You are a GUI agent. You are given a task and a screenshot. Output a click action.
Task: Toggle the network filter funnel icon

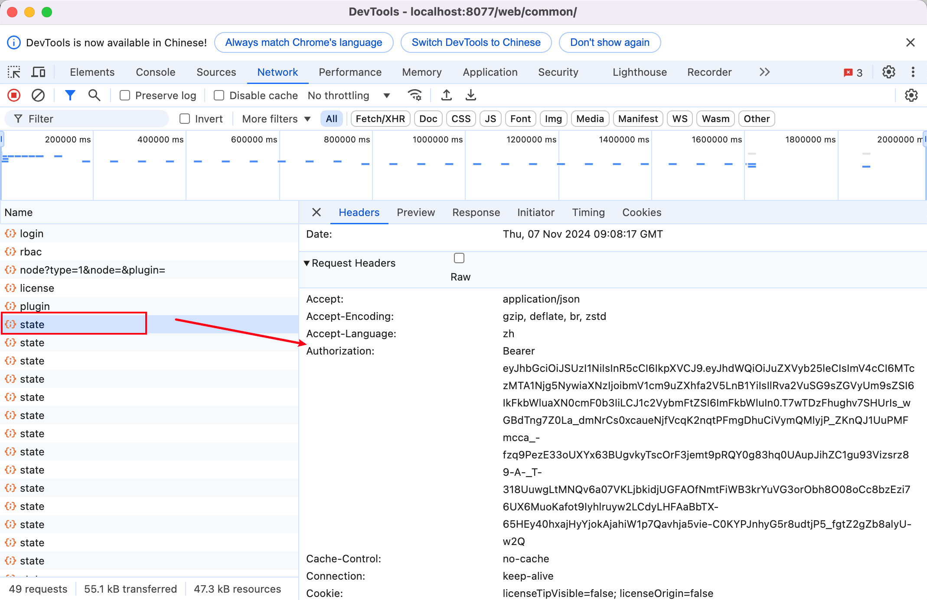pos(70,95)
